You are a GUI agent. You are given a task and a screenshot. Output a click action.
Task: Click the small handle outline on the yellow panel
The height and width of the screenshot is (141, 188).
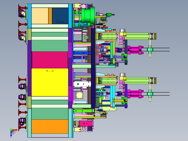[50, 70]
